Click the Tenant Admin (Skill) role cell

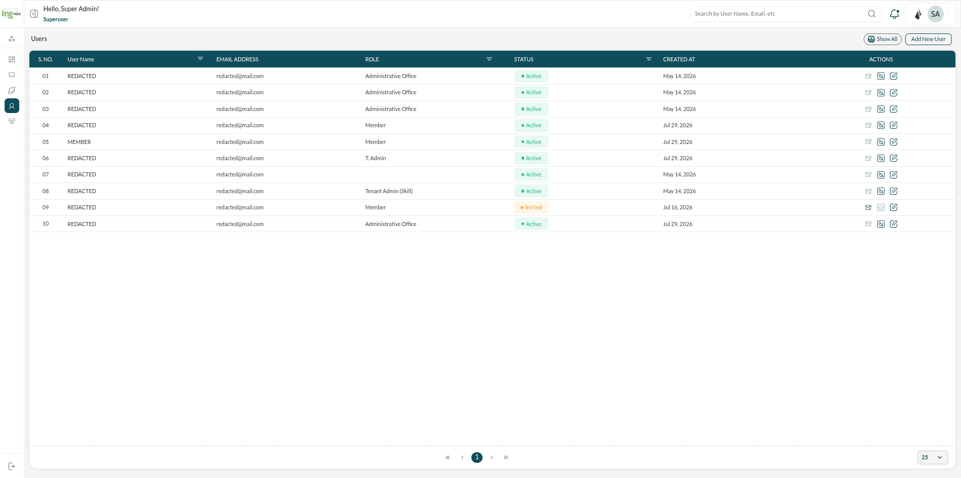coord(389,191)
